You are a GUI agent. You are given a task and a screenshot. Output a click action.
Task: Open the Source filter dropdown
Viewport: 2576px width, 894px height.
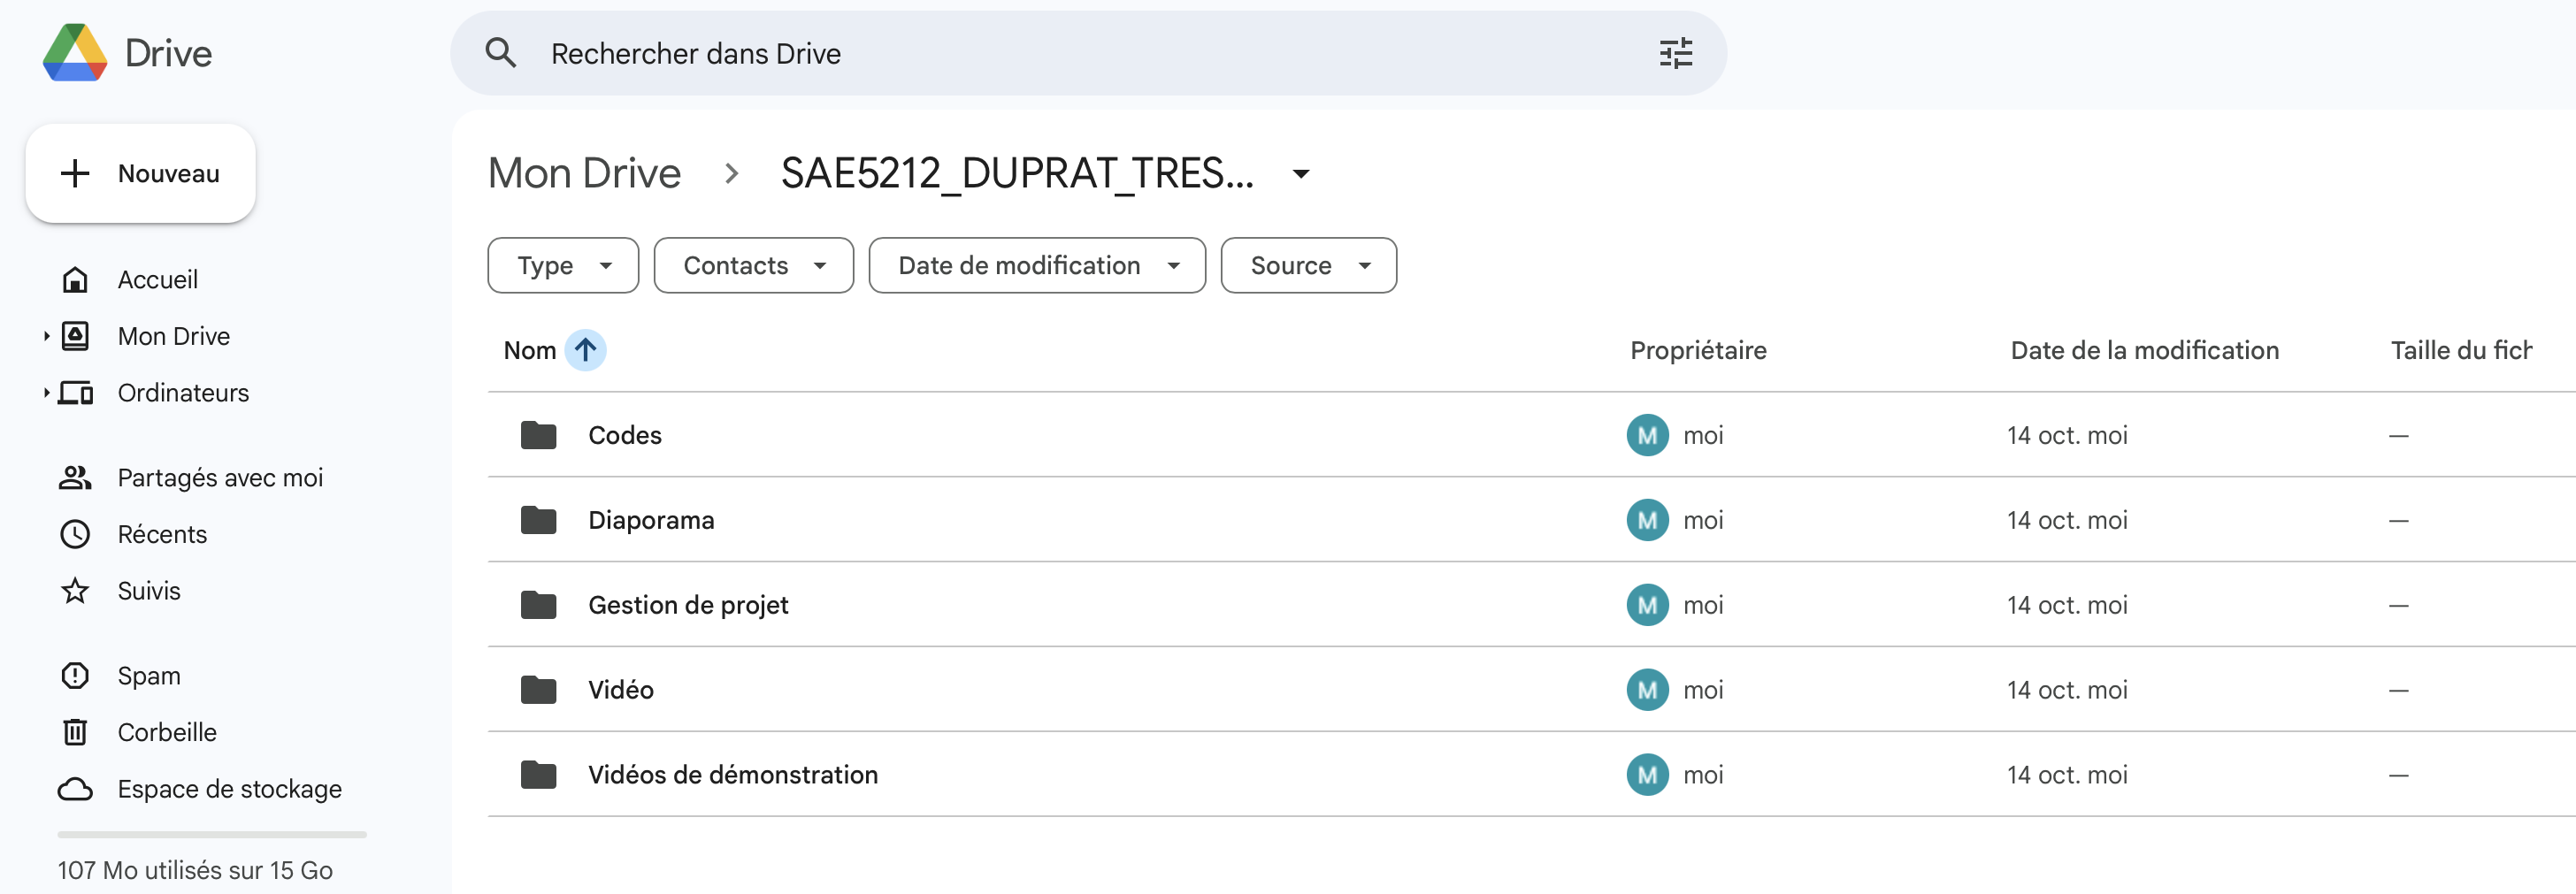[x=1308, y=265]
